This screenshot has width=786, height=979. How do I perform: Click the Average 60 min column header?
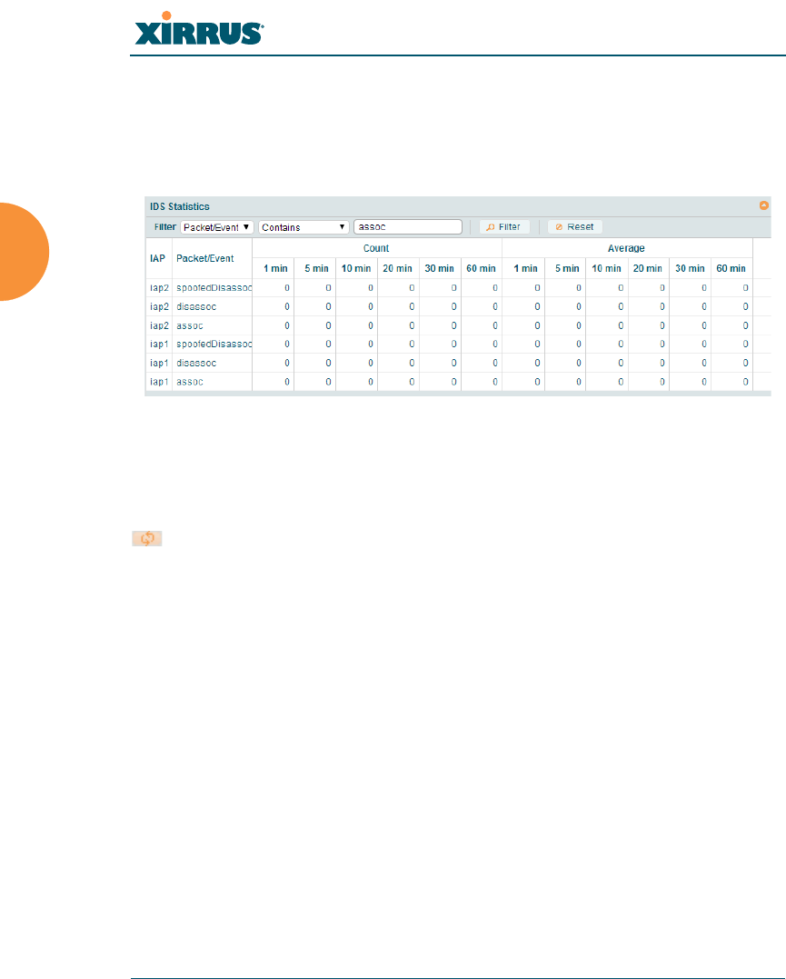[731, 268]
